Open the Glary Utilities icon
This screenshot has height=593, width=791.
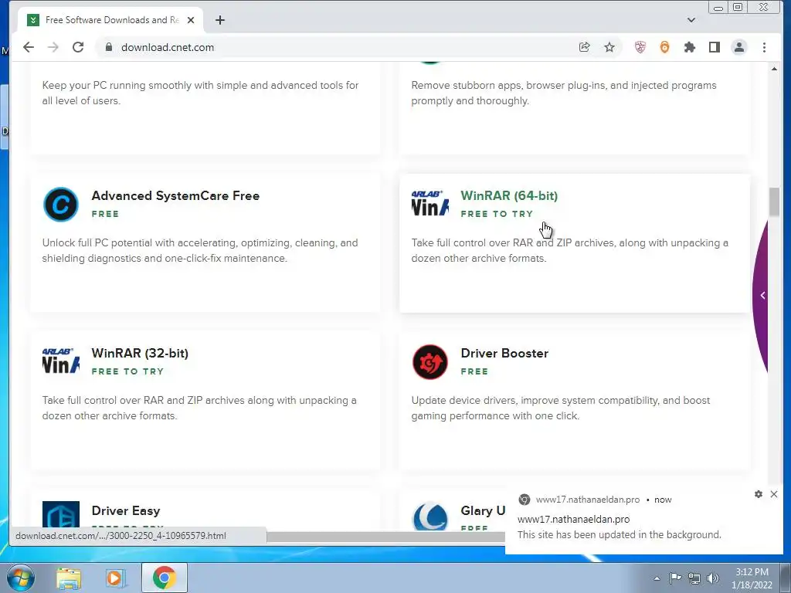coord(429,515)
